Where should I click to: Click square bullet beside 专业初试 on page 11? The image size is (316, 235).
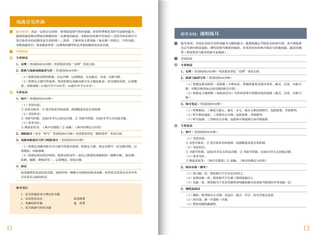(12, 58)
